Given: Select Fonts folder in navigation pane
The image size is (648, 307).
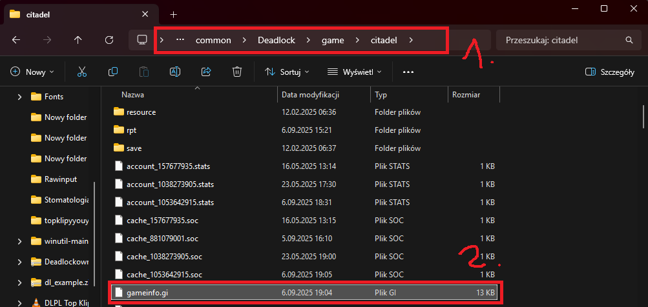Looking at the screenshot, I should (54, 97).
